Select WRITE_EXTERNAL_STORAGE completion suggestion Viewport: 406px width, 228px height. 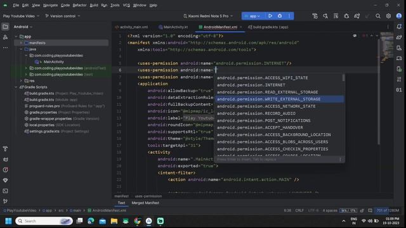(279, 99)
